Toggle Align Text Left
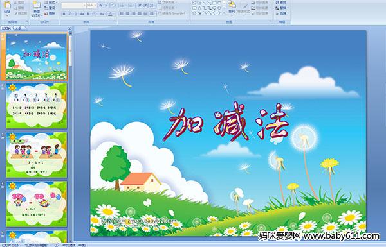The width and height of the screenshot is (386, 247). point(122,13)
